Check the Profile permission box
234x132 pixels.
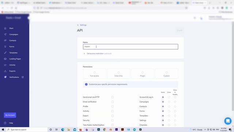[112, 106]
